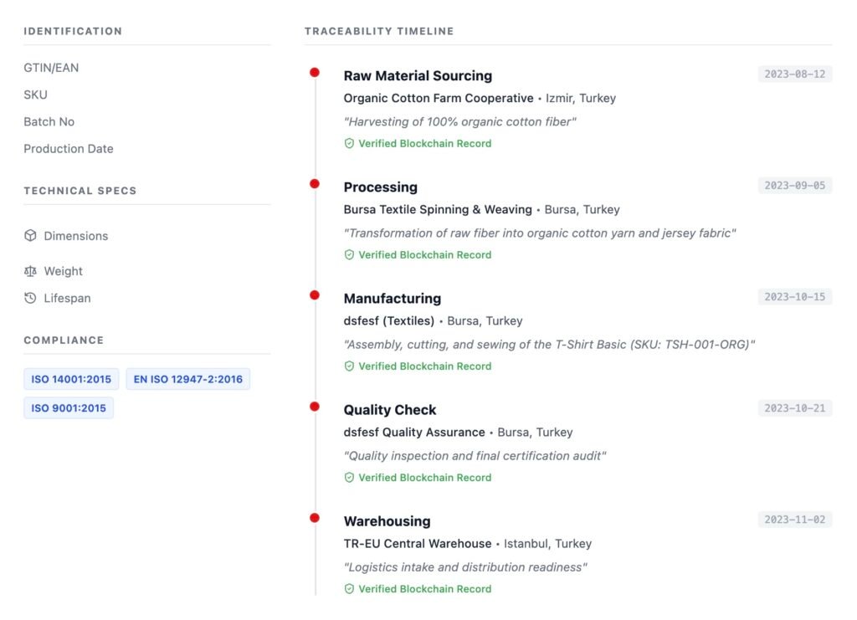Click the Dimensions cube icon
The width and height of the screenshot is (857, 620).
coord(31,236)
